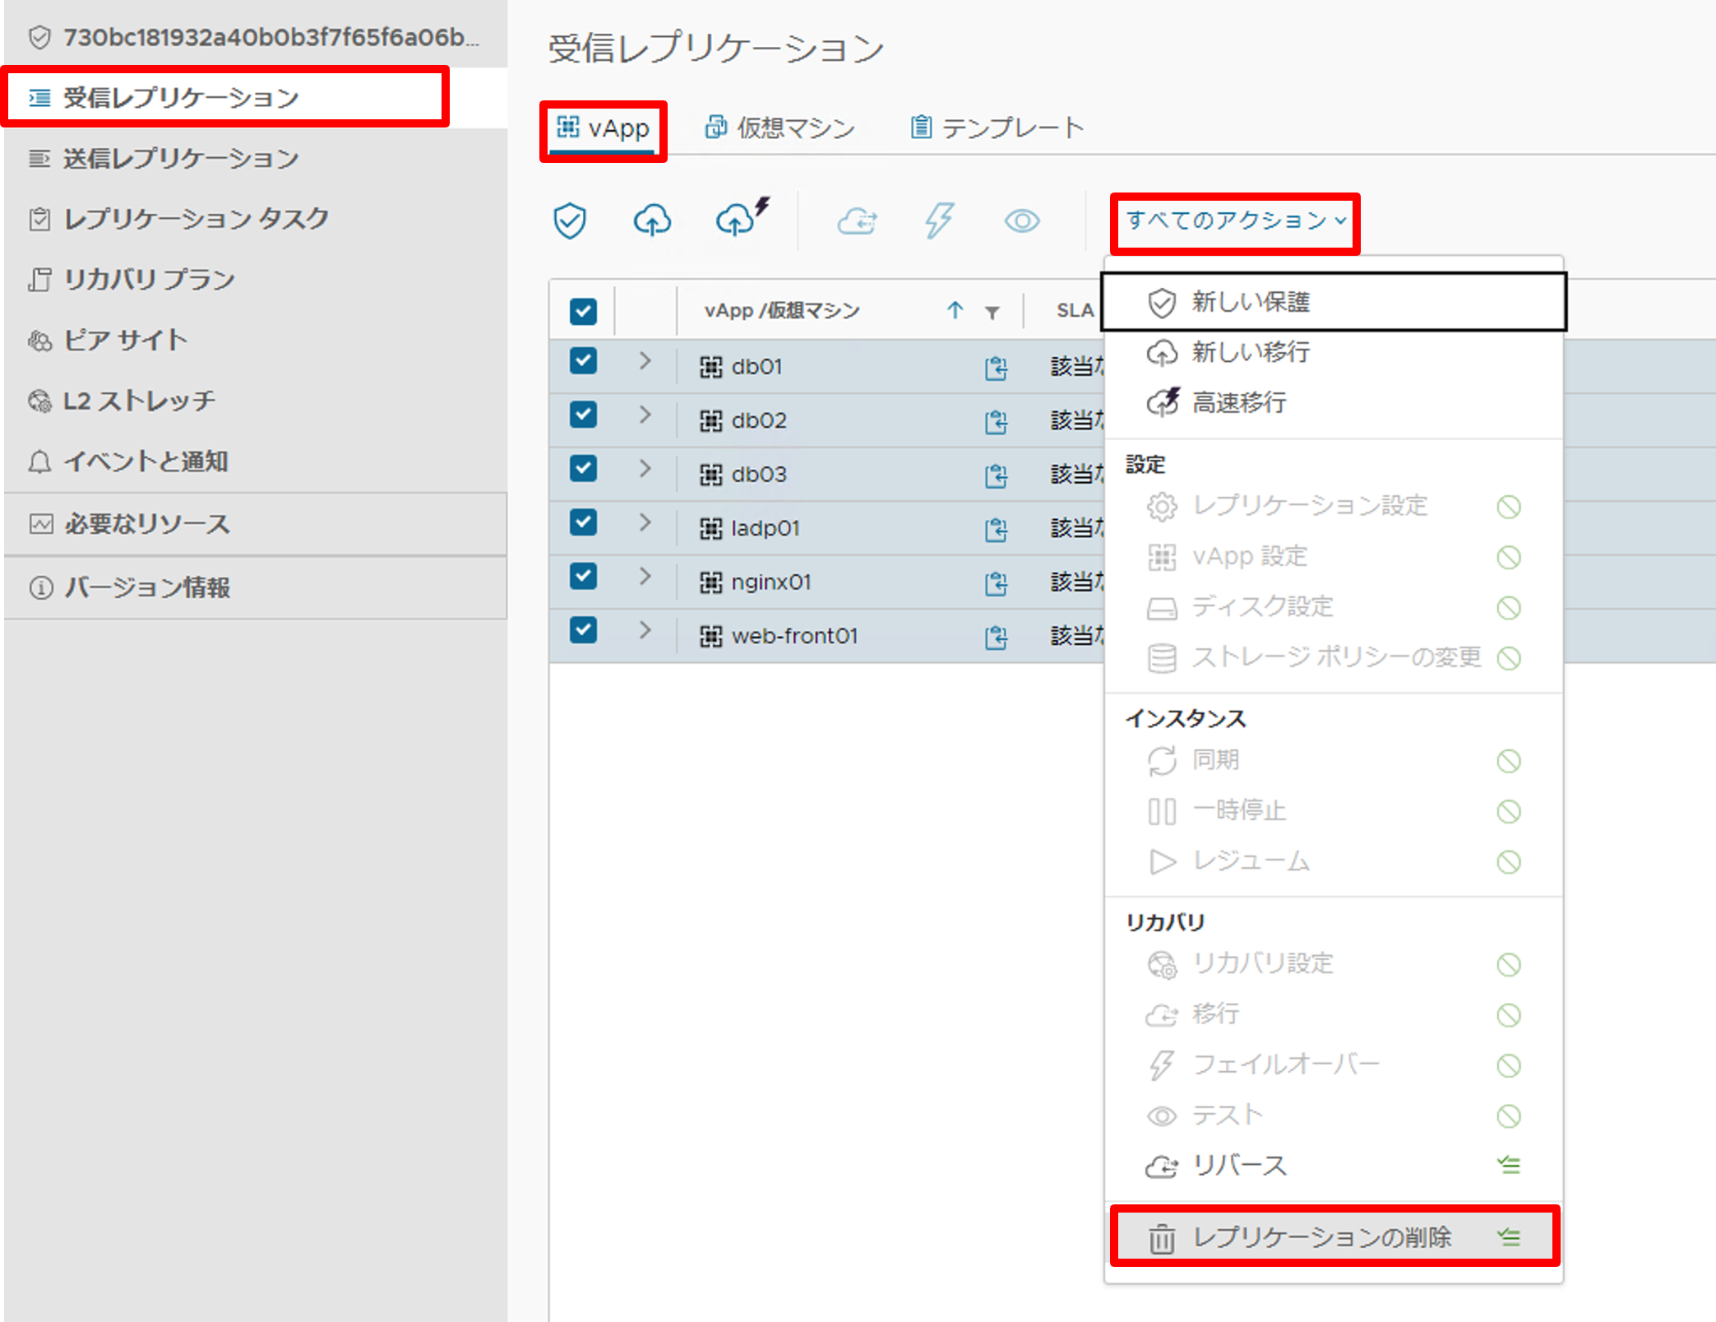Image resolution: width=1716 pixels, height=1322 pixels.
Task: Click the replication icon next to db01
Action: tap(996, 368)
